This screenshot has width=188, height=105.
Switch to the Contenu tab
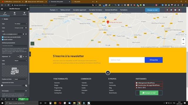click(x=5, y=13)
